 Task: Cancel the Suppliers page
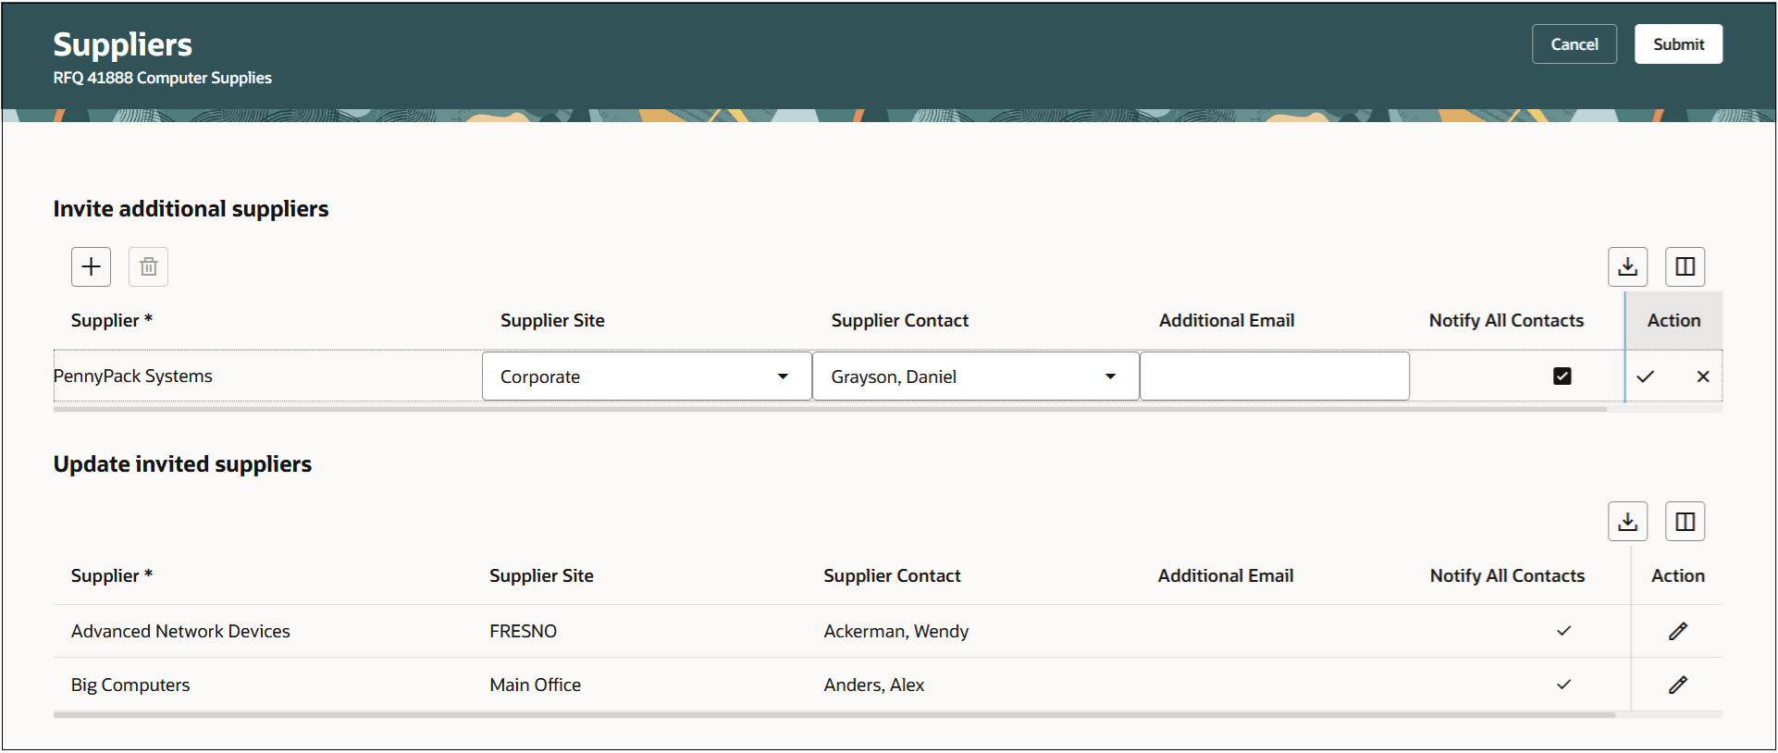[x=1574, y=44]
